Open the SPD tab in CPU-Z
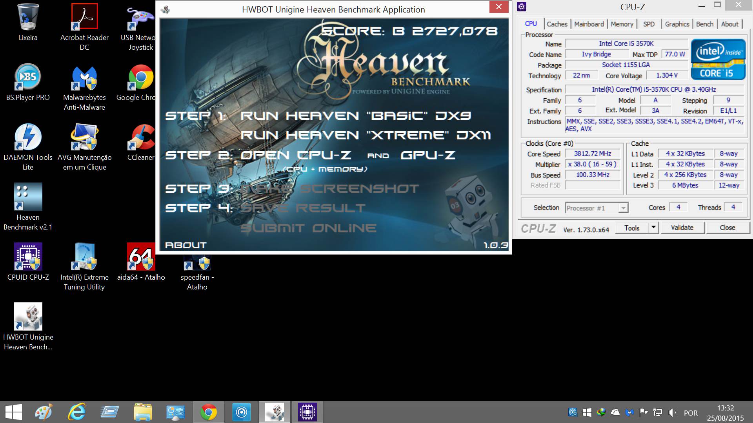Image resolution: width=753 pixels, height=423 pixels. click(x=649, y=24)
